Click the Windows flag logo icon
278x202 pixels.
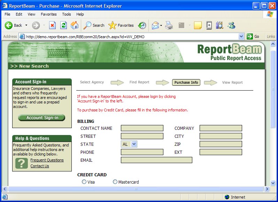(x=270, y=14)
